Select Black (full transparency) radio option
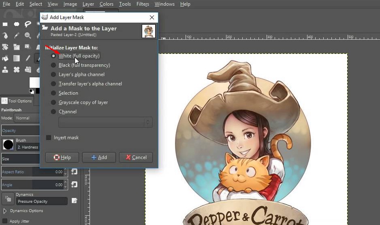Image resolution: width=380 pixels, height=225 pixels. click(53, 65)
